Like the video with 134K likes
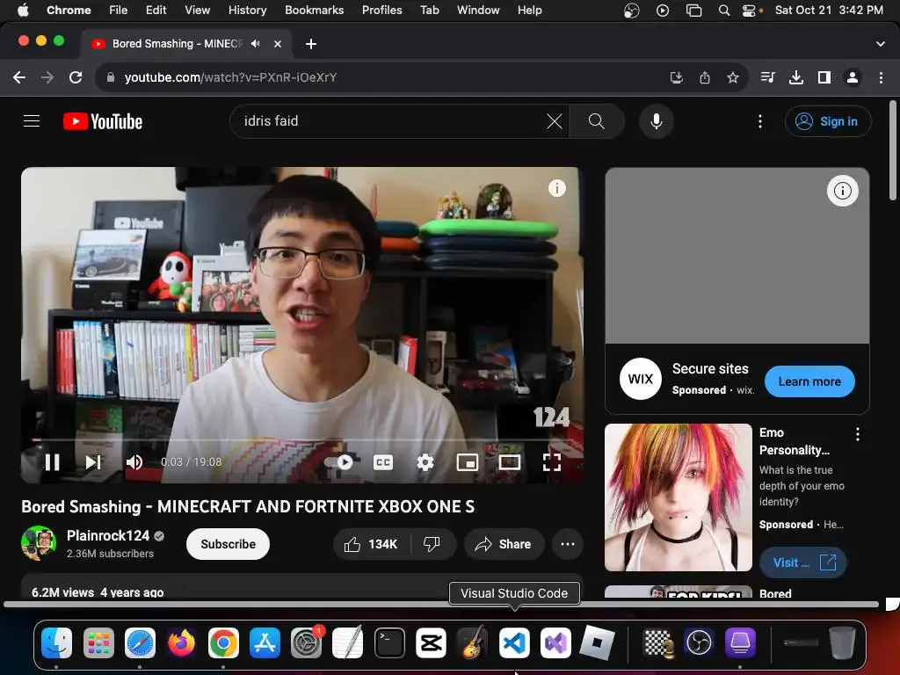The image size is (900, 675). (372, 544)
